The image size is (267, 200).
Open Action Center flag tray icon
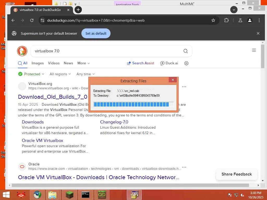tap(230, 195)
